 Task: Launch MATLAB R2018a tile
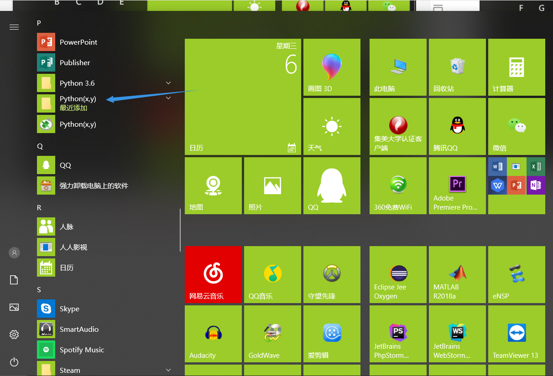coord(457,274)
